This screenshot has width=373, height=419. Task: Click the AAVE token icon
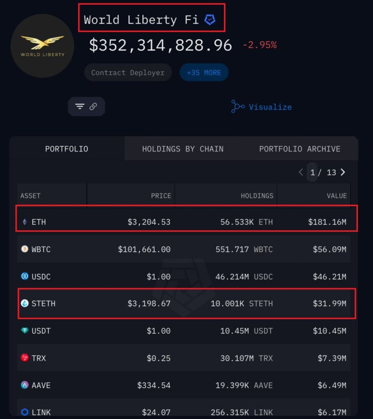pyautogui.click(x=25, y=385)
